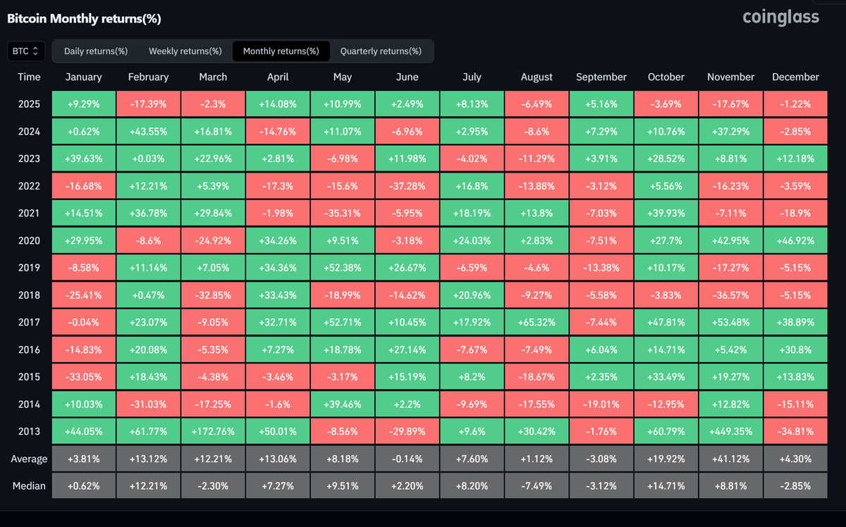Select the 2022 row label

29,186
